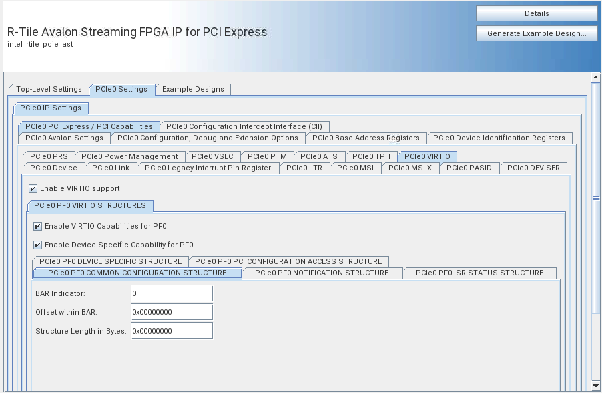Screen dimensions: 602x393
Task: Click Generate Example Design button
Action: pos(537,33)
